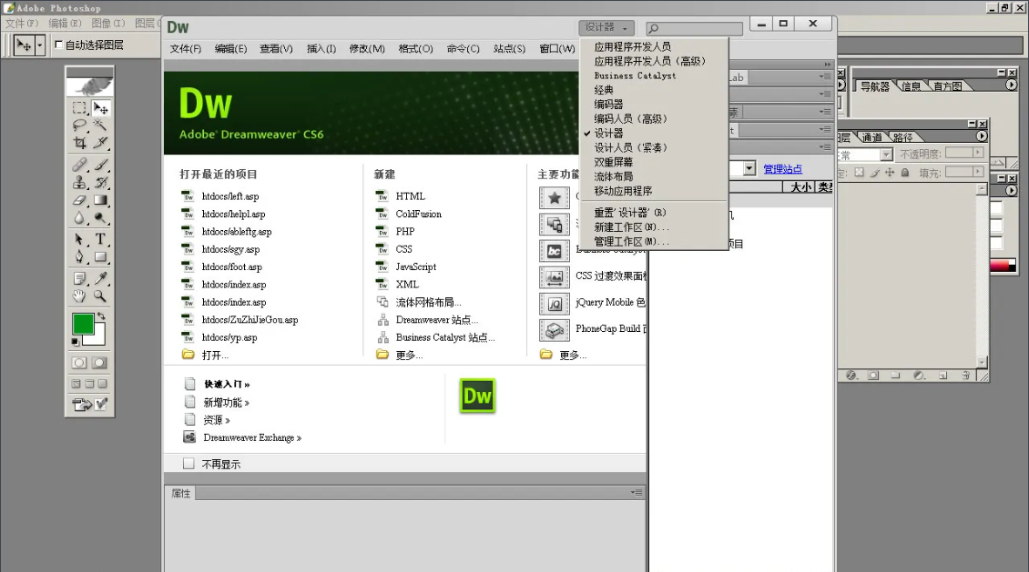
Task: Select the Crop tool
Action: (79, 143)
